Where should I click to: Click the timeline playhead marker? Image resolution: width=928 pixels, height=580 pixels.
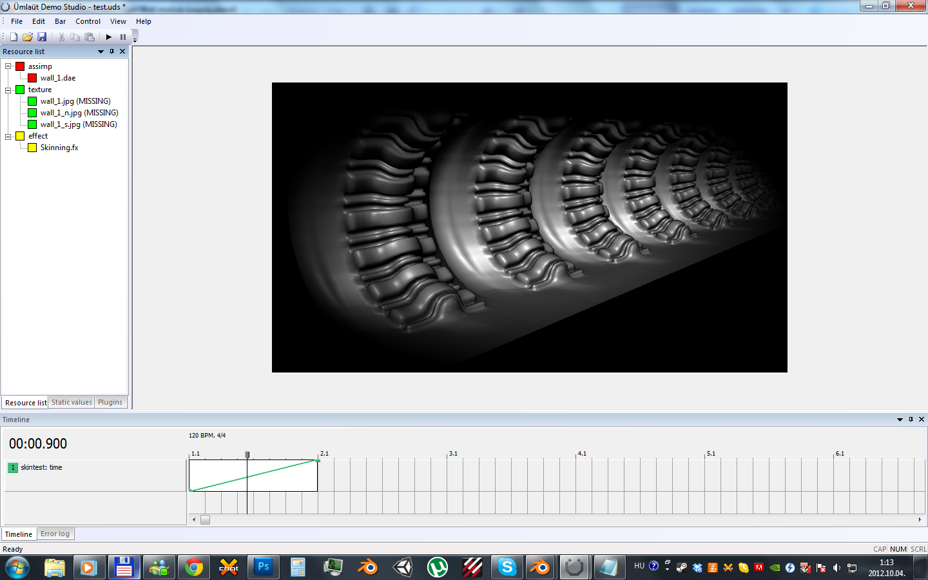(247, 455)
